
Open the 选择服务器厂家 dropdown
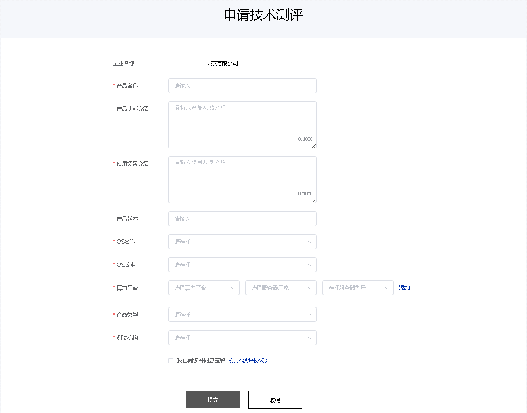[281, 288]
